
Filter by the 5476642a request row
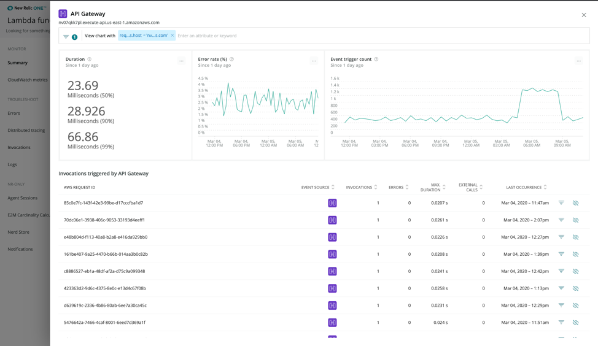click(x=561, y=322)
